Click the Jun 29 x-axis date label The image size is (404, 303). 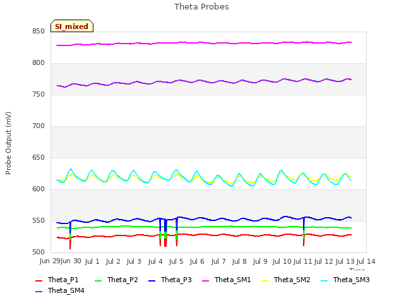[50, 261]
